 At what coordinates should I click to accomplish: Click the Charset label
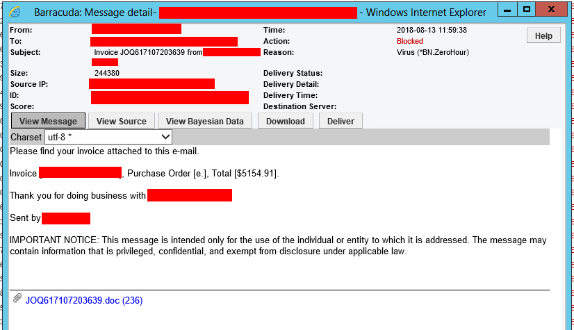pyautogui.click(x=26, y=137)
